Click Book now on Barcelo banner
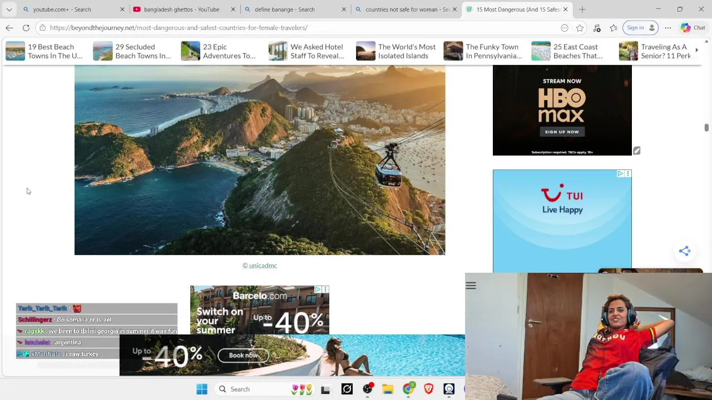 pos(243,355)
